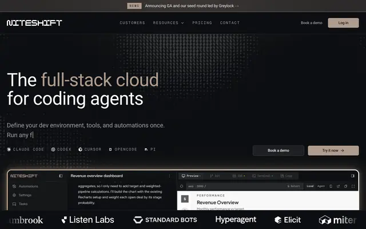The width and height of the screenshot is (366, 229).
Task: Click the OpenCode label
Action: click(126, 149)
